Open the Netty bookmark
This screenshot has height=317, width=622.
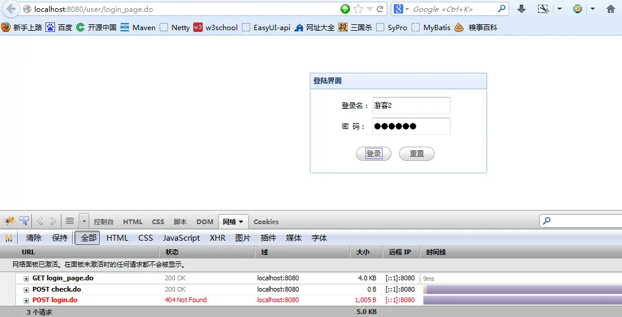pos(174,27)
